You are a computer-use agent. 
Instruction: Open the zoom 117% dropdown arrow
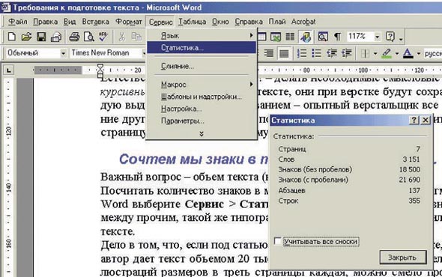pos(377,37)
